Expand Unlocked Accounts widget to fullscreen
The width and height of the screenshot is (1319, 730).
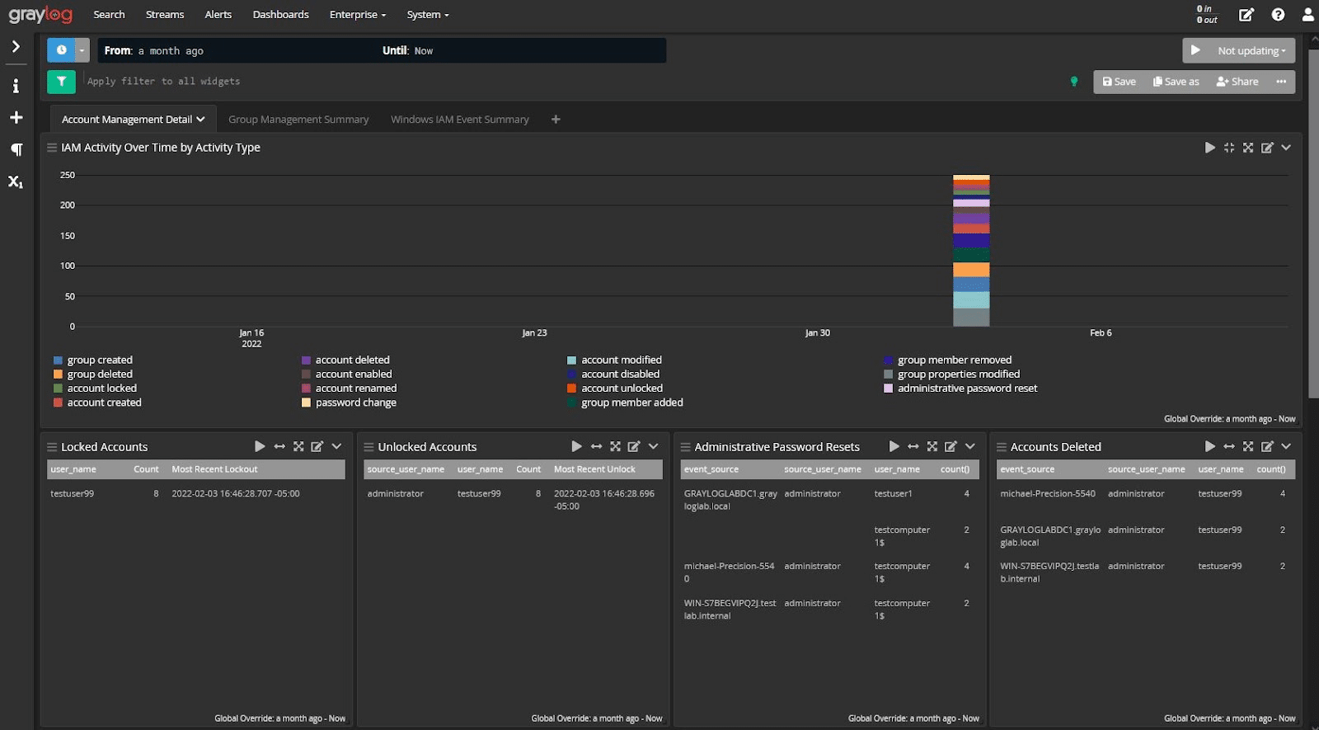tap(615, 447)
